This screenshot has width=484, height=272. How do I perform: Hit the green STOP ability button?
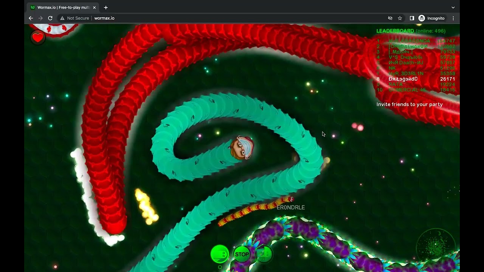[242, 254]
